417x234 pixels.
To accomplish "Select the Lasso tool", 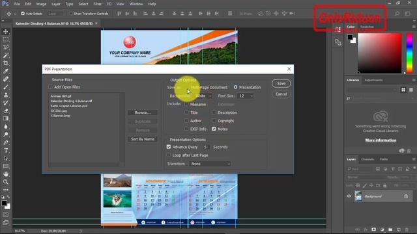I will (6, 47).
